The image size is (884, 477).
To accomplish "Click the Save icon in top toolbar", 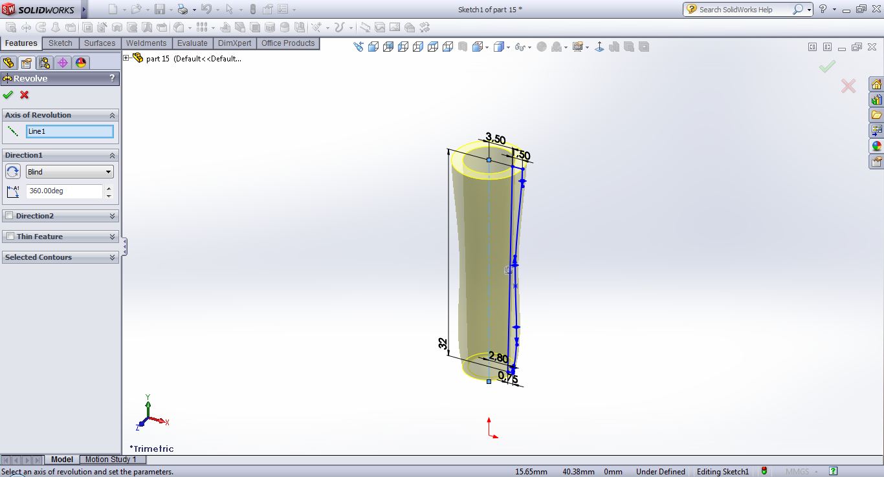I will [159, 9].
